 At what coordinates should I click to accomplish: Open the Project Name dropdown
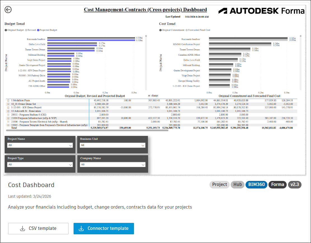[40, 145]
